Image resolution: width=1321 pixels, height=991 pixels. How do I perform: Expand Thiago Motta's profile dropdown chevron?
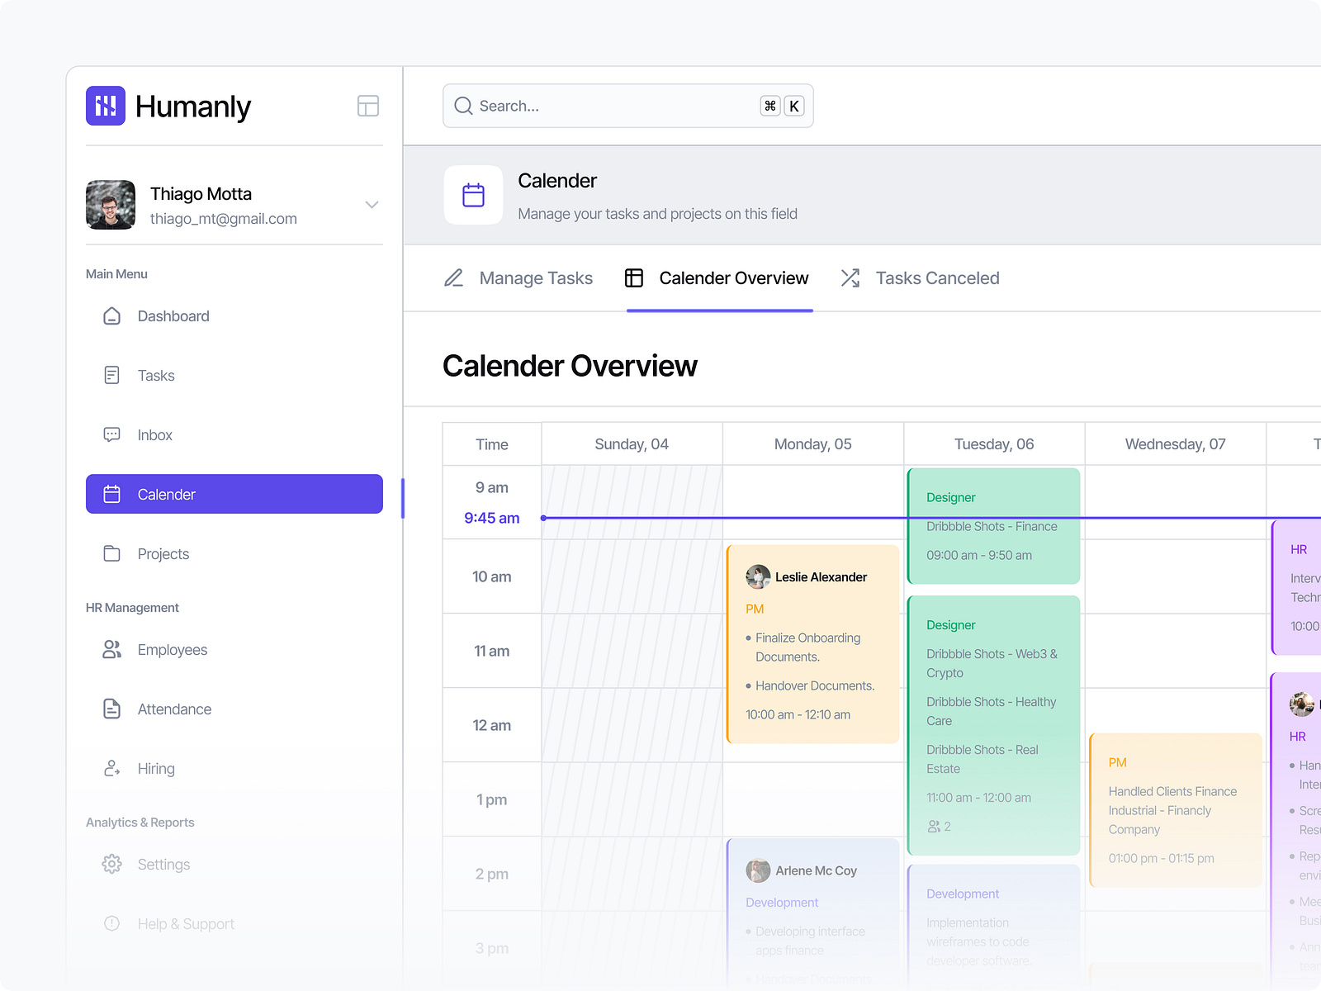tap(372, 204)
